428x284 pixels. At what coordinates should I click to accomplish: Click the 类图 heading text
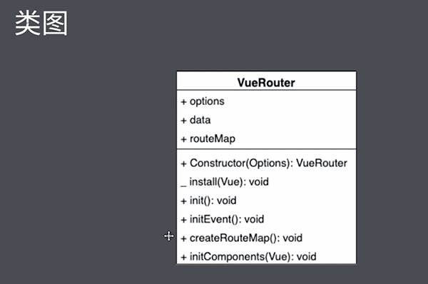41,24
